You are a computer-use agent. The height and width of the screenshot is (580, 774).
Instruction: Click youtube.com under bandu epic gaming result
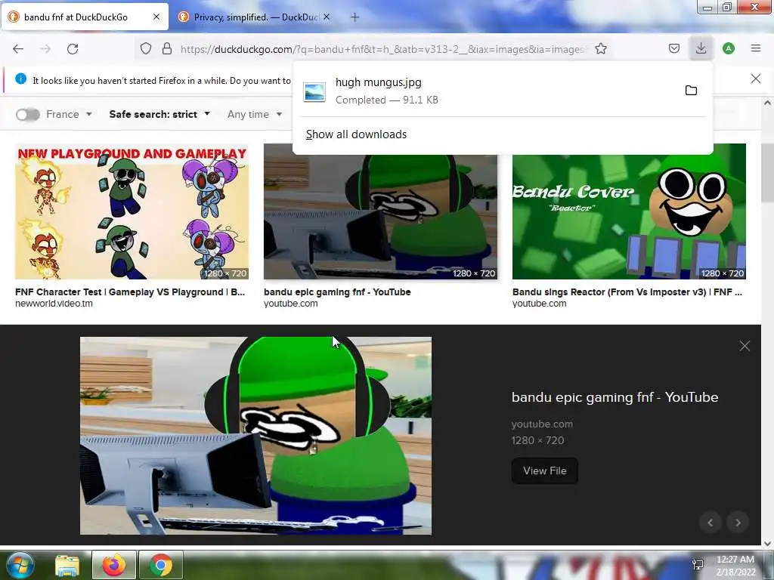tap(291, 304)
